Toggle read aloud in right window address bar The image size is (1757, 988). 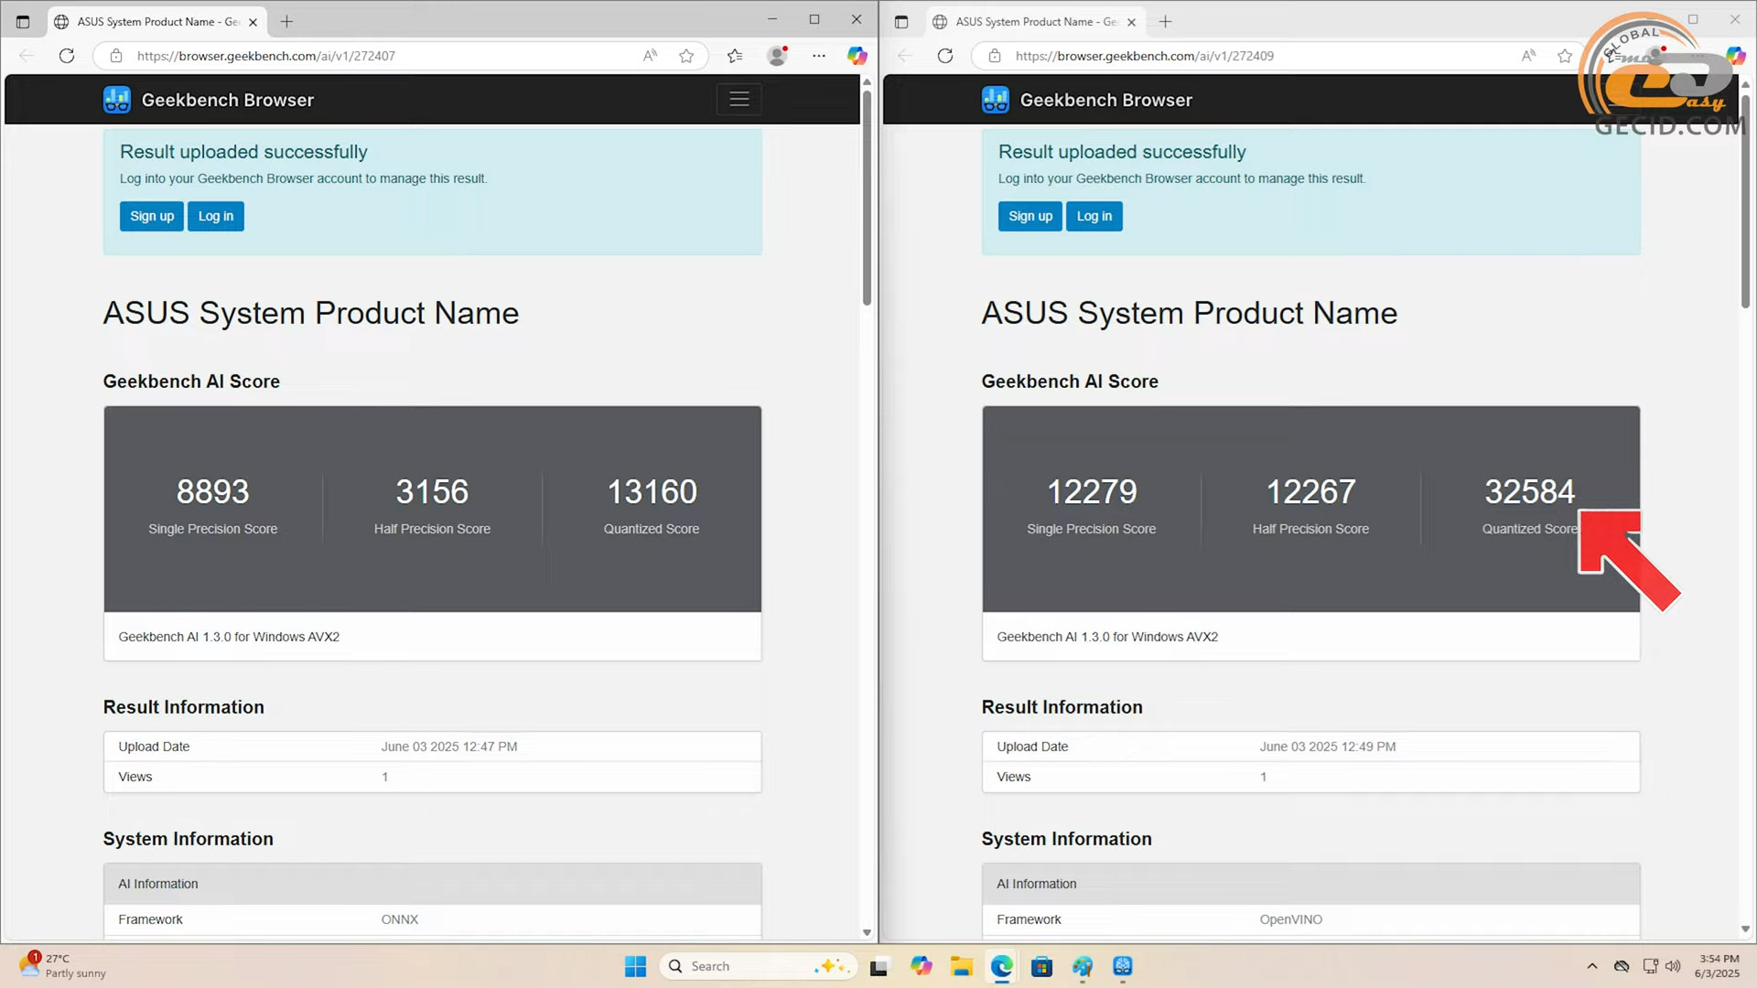tap(1528, 56)
